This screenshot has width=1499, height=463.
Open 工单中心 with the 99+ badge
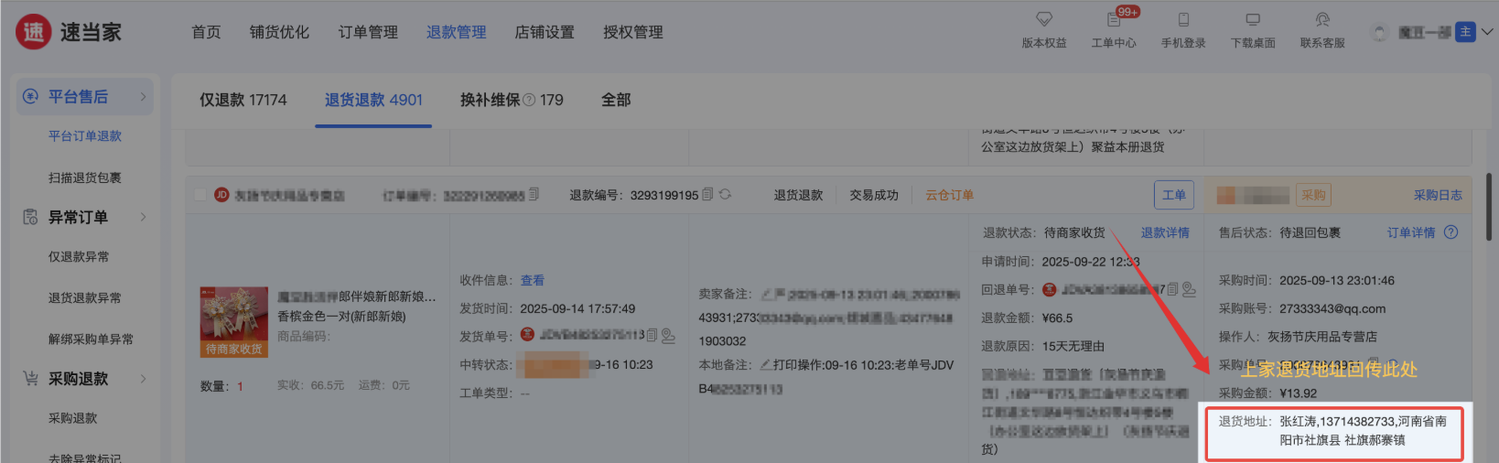coord(1113,19)
